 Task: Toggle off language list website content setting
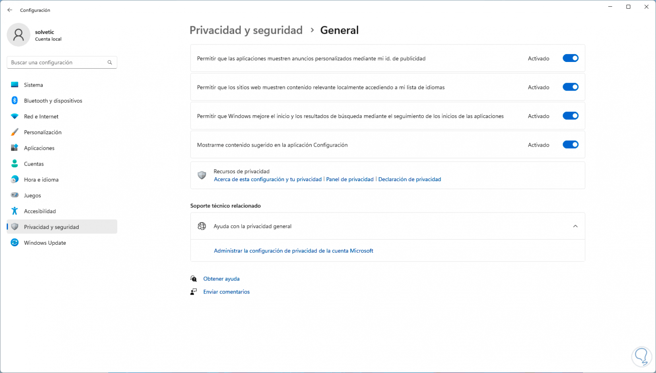(570, 87)
